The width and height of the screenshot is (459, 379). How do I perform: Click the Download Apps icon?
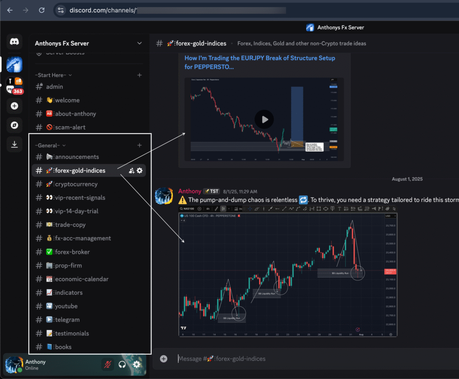[14, 144]
